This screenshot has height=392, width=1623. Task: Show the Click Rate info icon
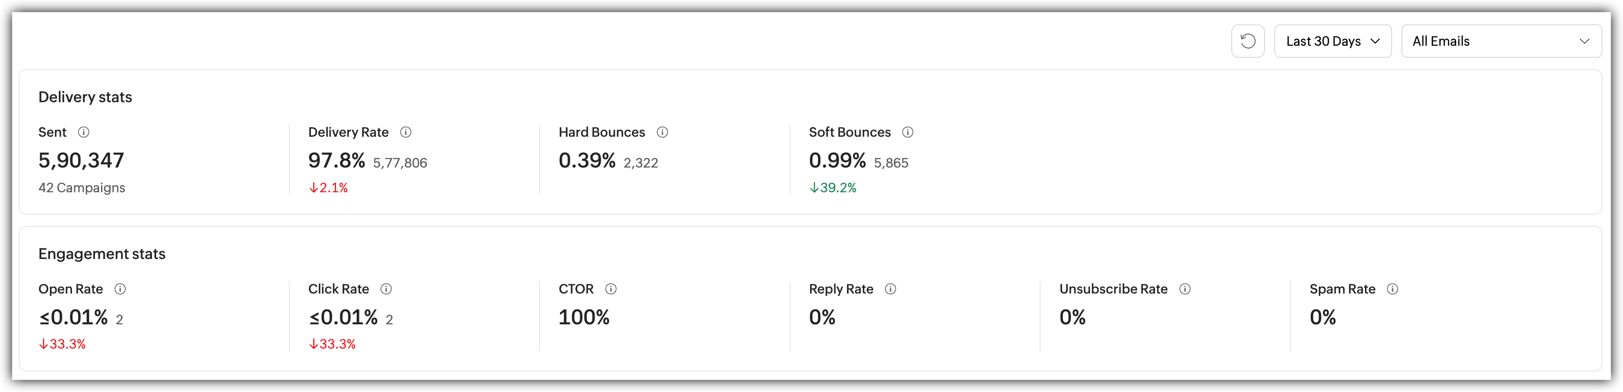pos(386,289)
